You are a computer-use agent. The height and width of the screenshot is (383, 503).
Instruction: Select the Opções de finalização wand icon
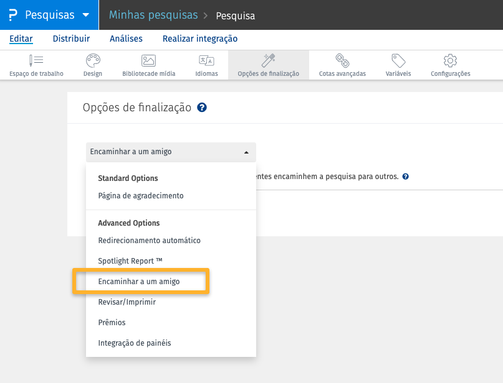click(x=268, y=61)
